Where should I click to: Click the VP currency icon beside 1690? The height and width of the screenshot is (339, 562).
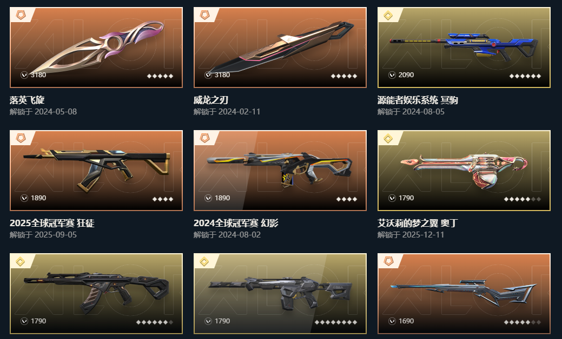(x=392, y=321)
